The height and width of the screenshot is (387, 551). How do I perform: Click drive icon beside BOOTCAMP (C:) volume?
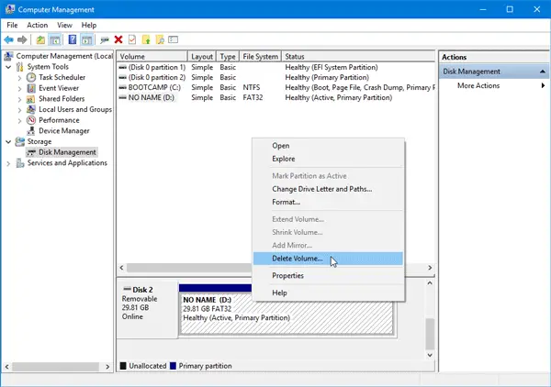coord(123,87)
